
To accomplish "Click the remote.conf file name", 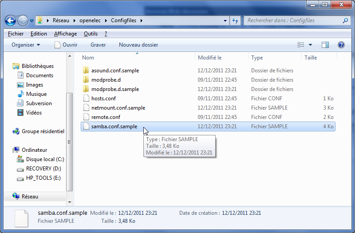I will [106, 117].
